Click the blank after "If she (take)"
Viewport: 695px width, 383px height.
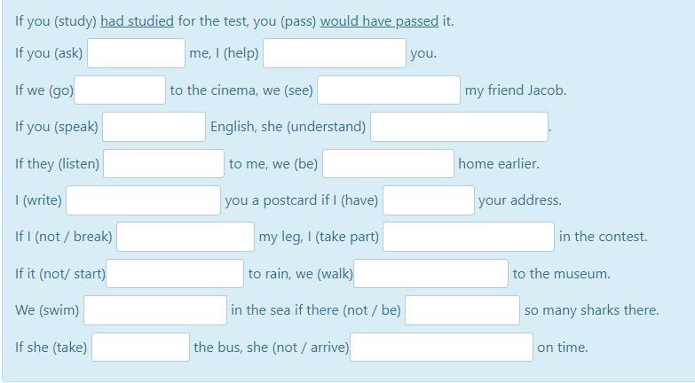coord(140,348)
